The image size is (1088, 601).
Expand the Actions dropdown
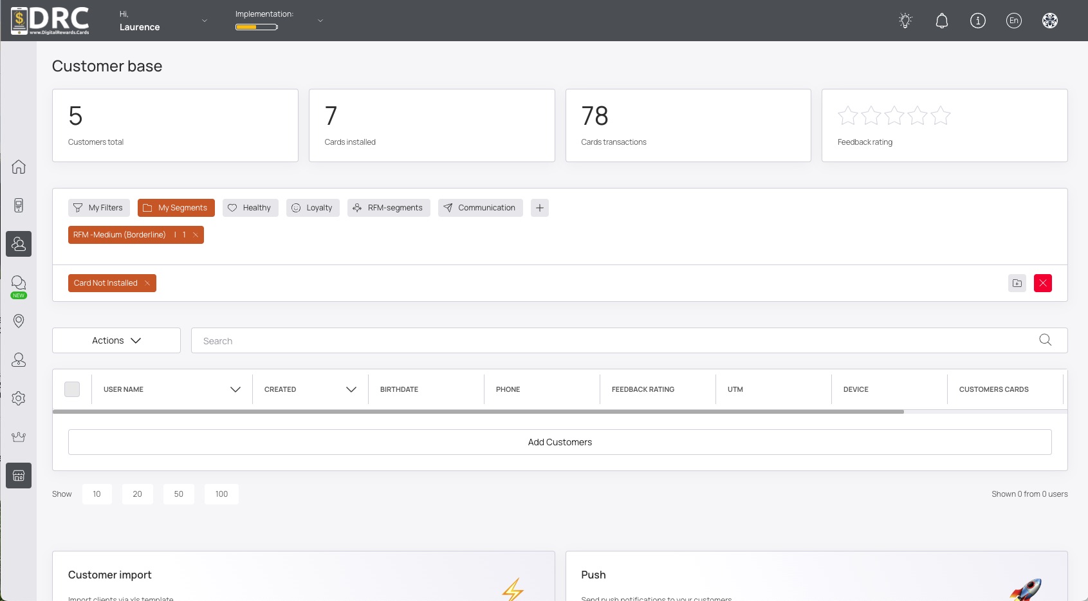click(x=116, y=340)
